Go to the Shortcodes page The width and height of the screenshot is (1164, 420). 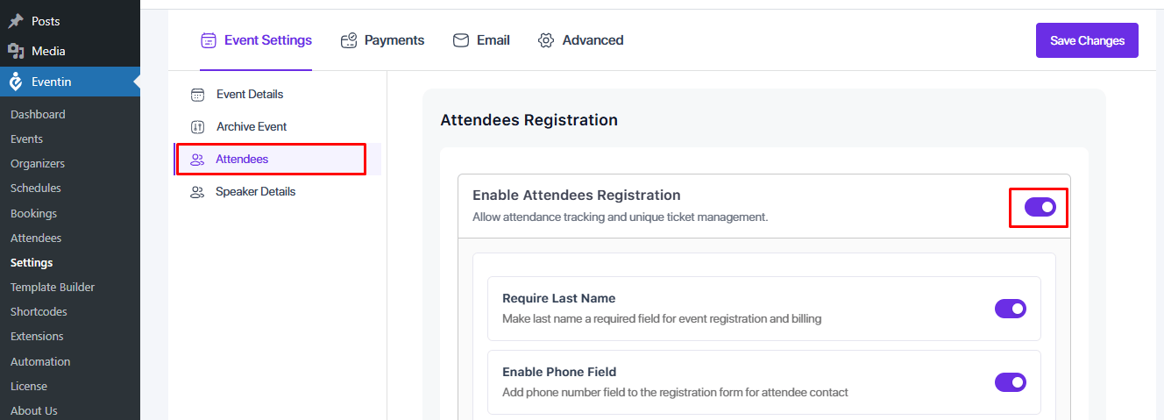click(x=39, y=311)
